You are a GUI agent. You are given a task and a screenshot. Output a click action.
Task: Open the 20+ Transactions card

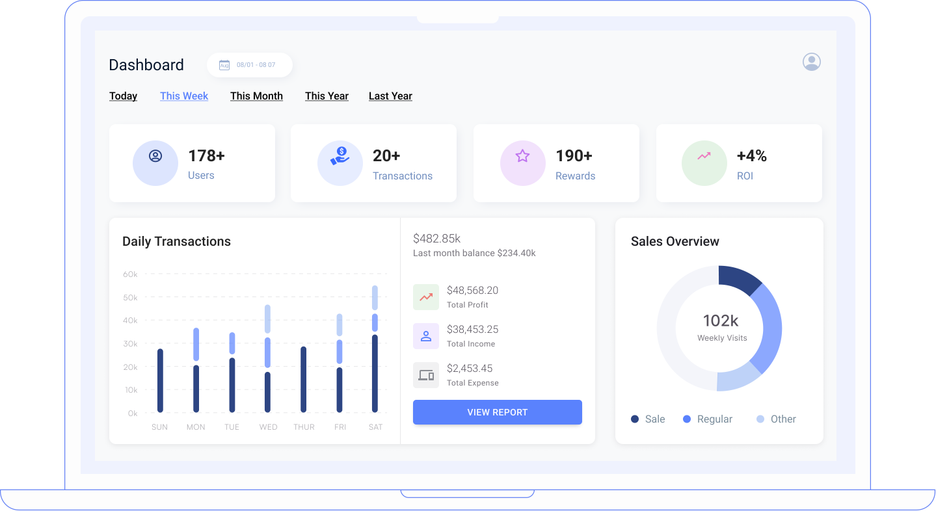[373, 163]
